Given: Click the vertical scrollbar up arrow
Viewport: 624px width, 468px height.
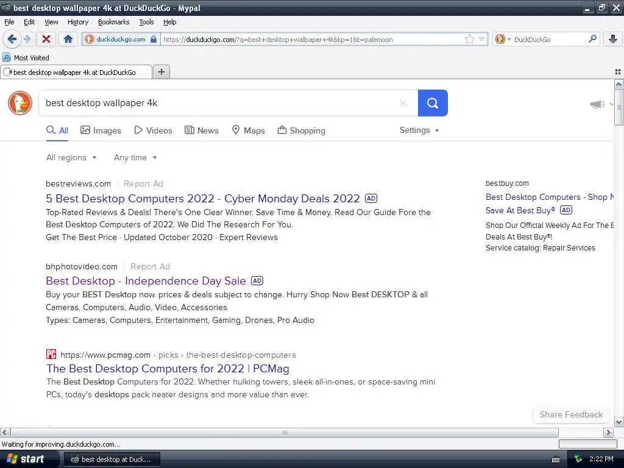Looking at the screenshot, I should pos(619,84).
